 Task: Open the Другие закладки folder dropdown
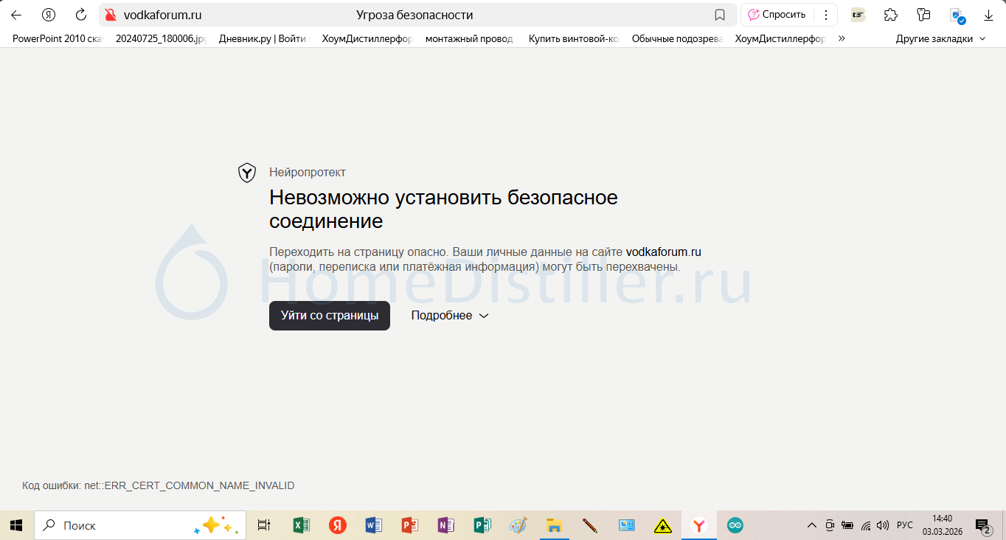tap(940, 38)
